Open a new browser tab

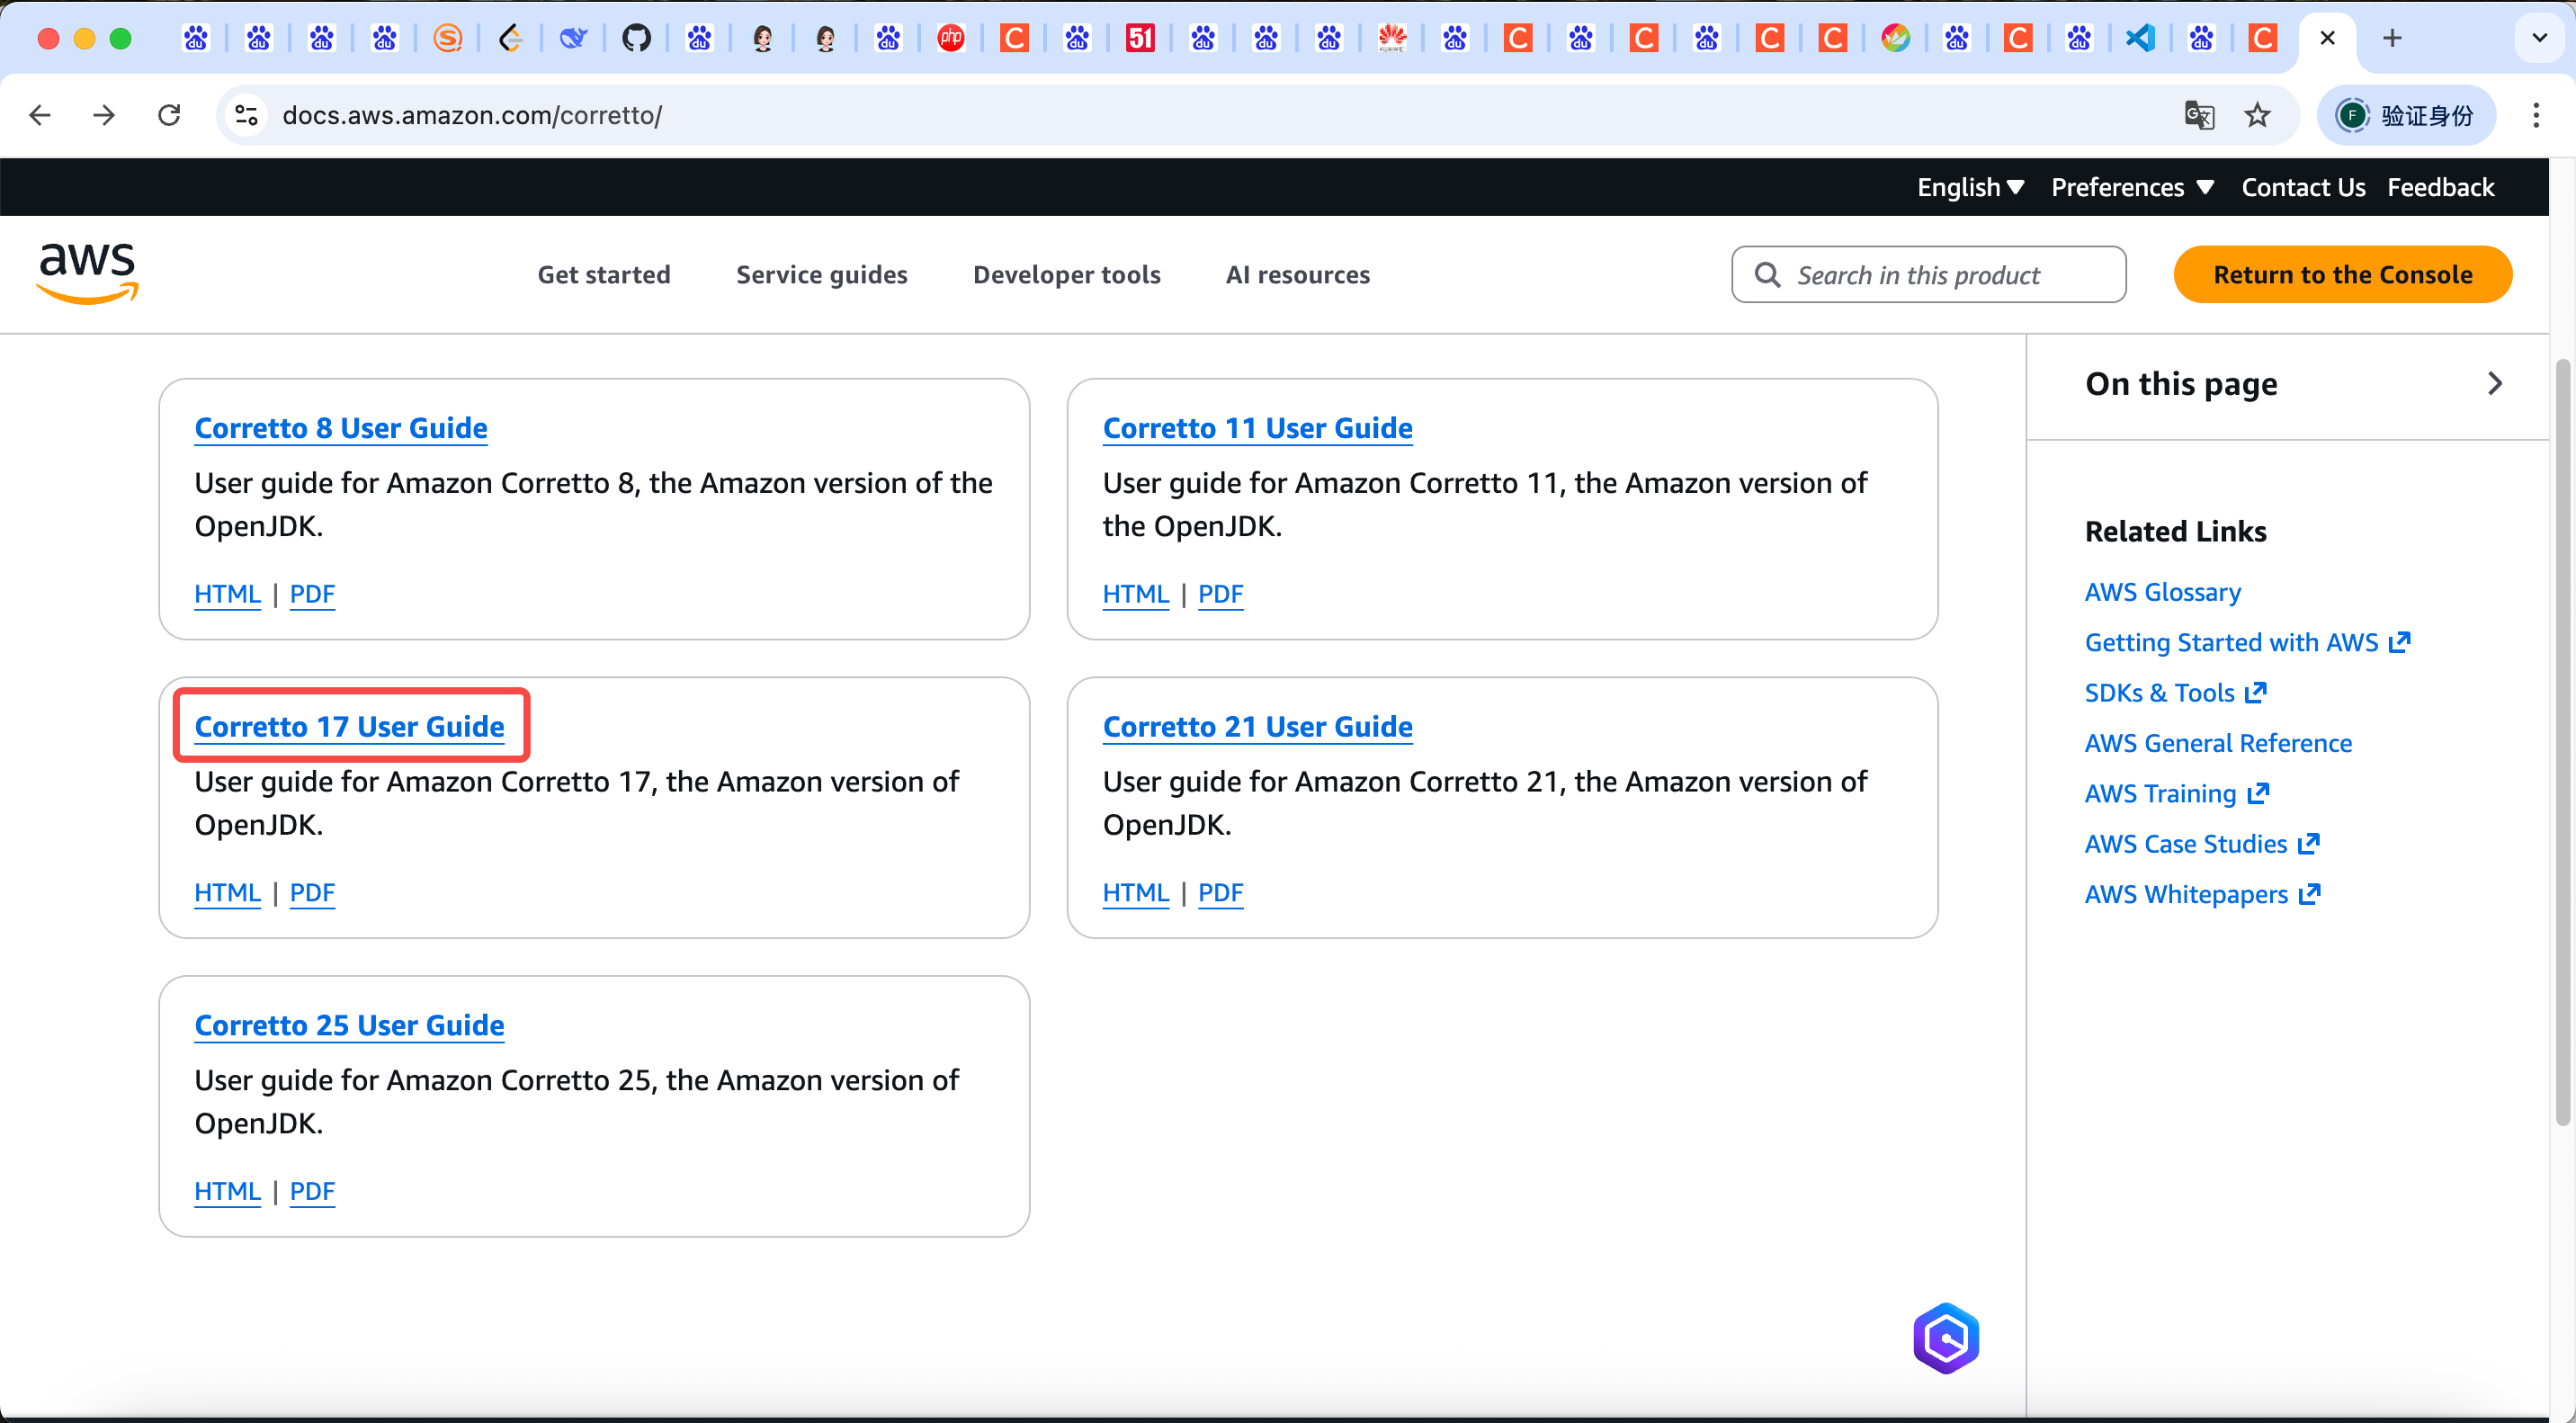pyautogui.click(x=2391, y=38)
